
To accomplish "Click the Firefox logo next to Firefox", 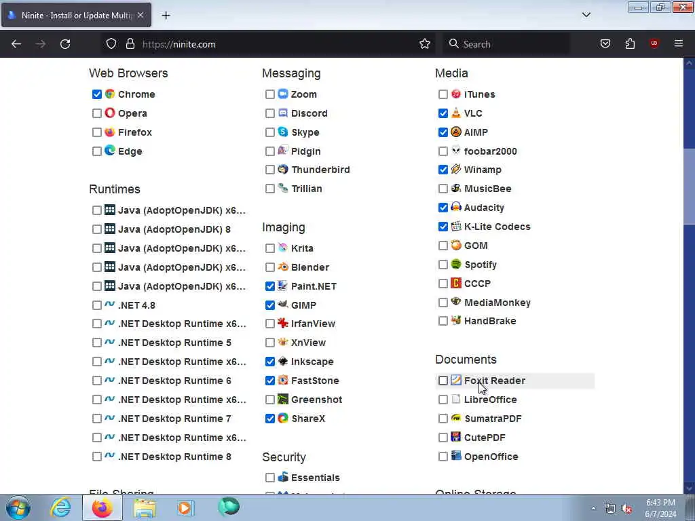I will 110,132.
